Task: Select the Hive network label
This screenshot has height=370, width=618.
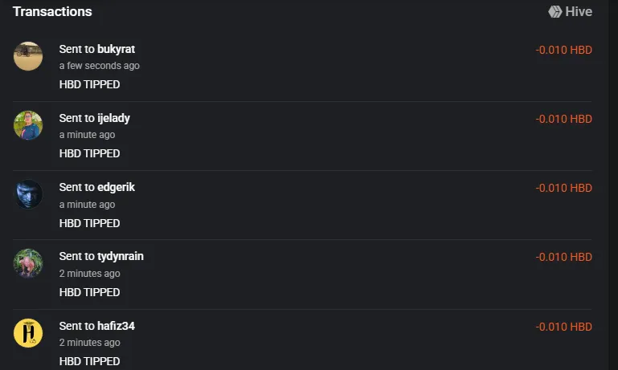Action: tap(579, 12)
